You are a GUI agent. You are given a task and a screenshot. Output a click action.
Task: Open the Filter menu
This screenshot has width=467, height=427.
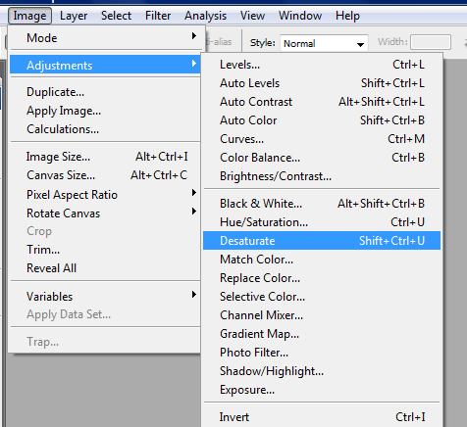(158, 16)
